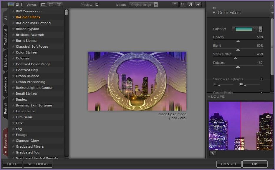The image size is (275, 170).
Task: Click the Opacity slider handle
Action: (238, 41)
